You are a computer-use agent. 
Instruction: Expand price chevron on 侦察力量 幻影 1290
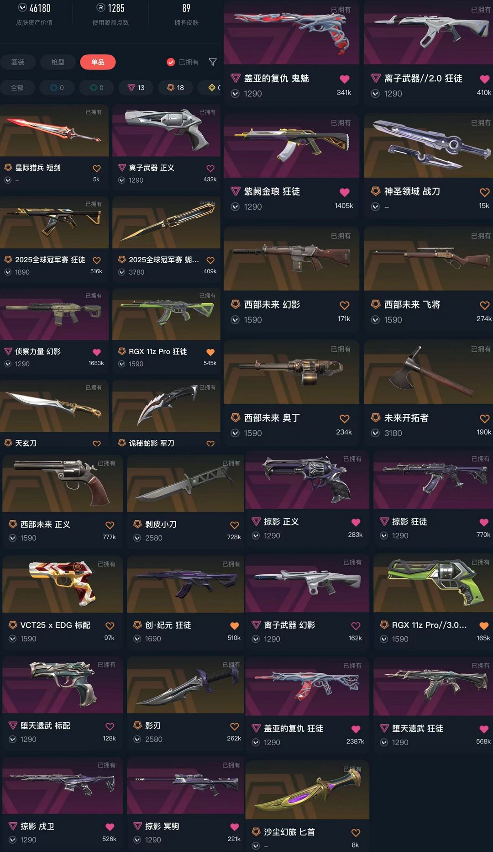pyautogui.click(x=8, y=364)
